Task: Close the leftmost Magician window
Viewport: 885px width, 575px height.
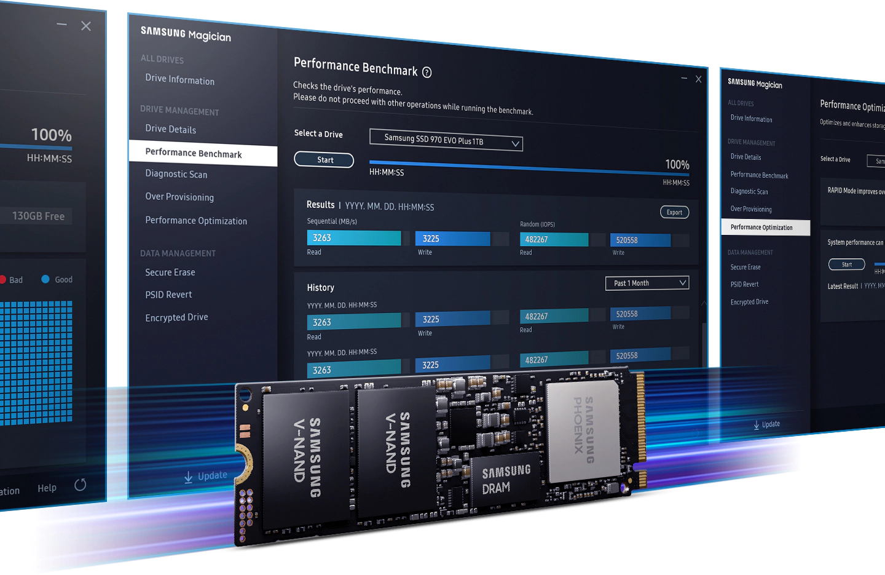Action: pyautogui.click(x=86, y=26)
